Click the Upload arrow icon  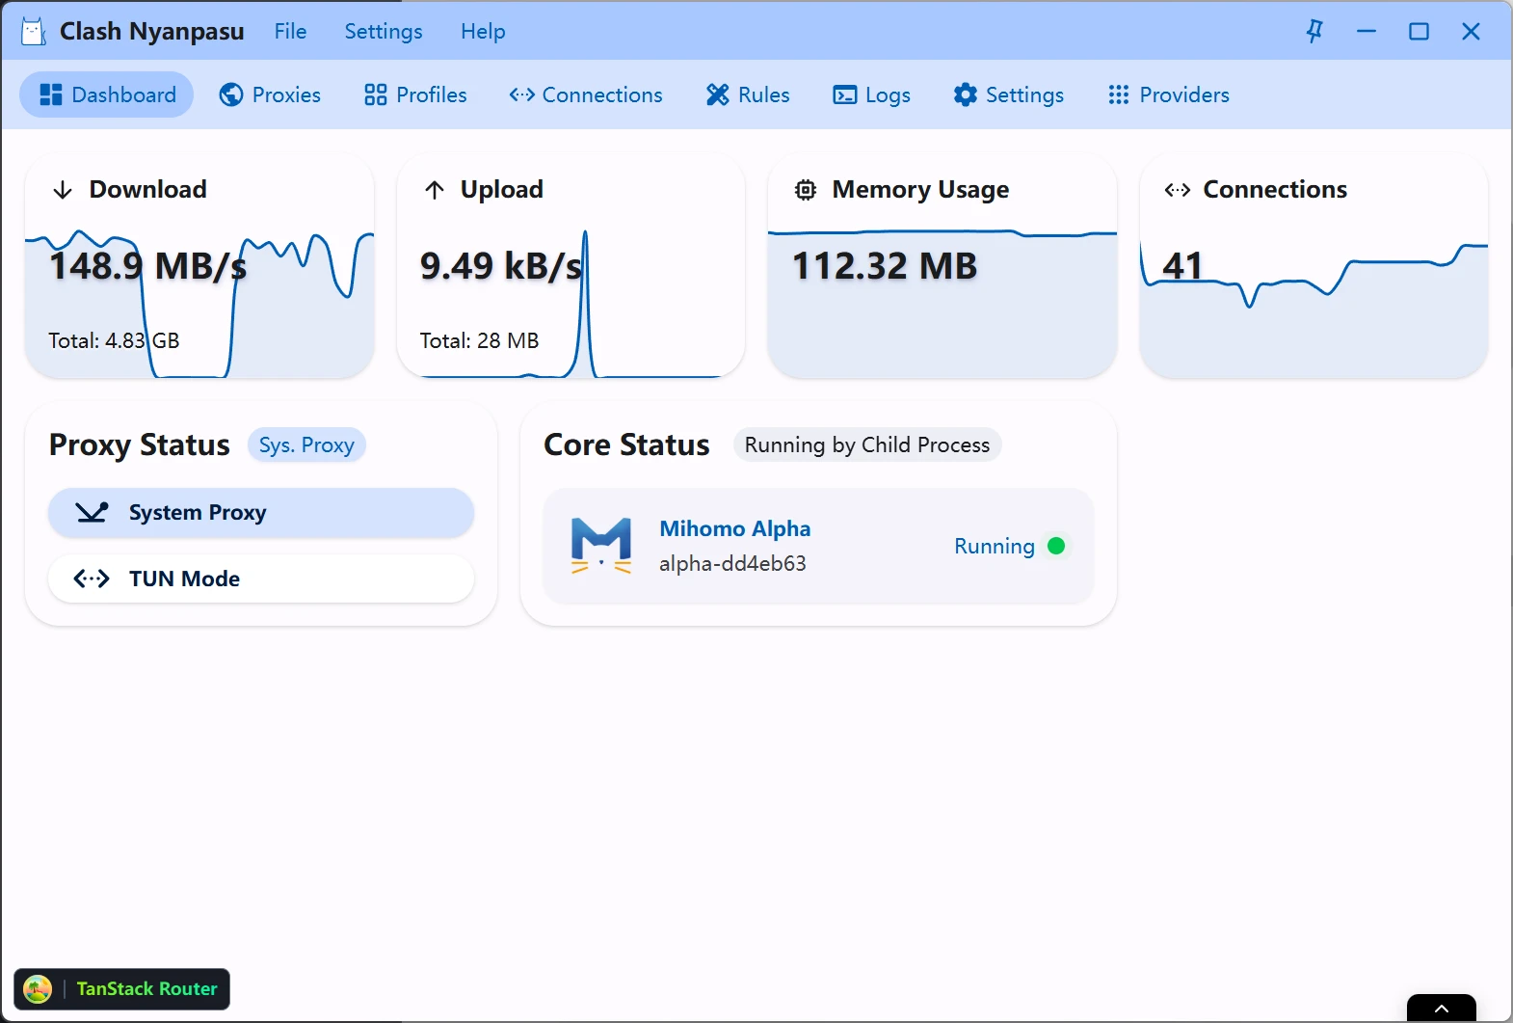[x=435, y=190]
